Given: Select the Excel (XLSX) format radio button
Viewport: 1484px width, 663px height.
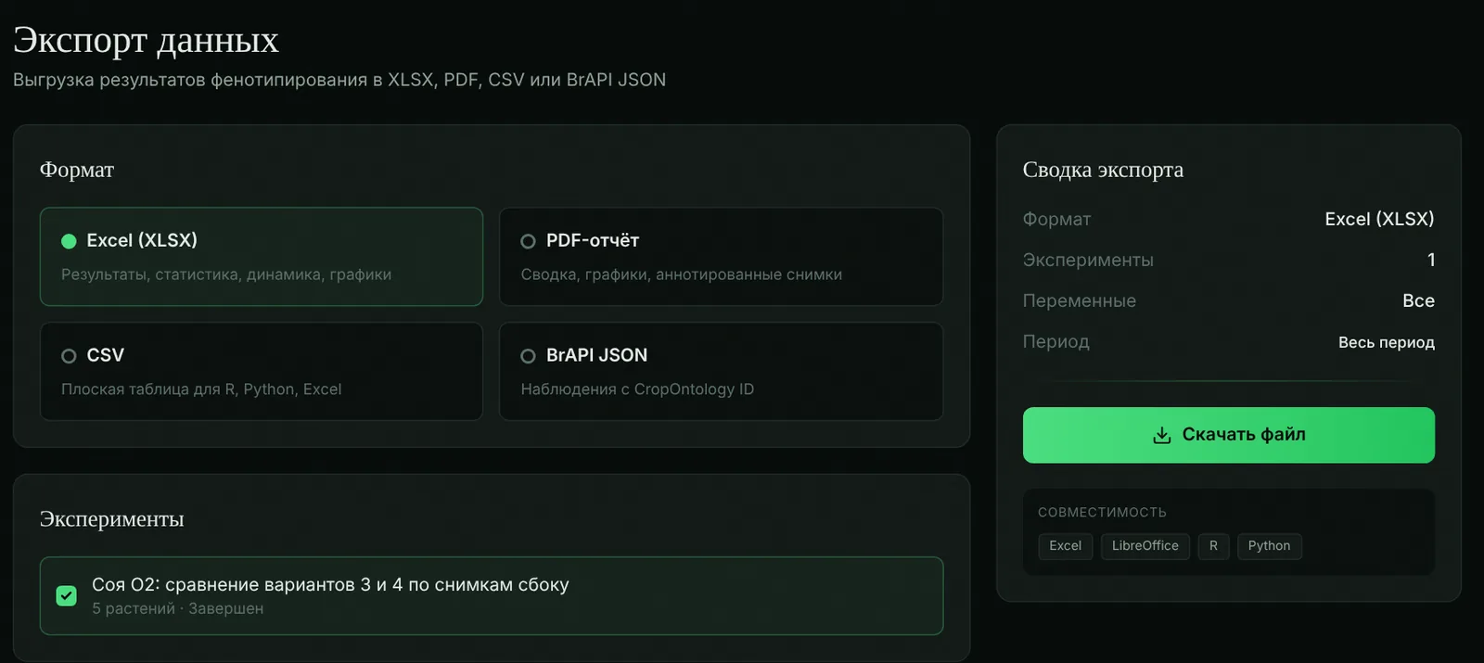Looking at the screenshot, I should click(69, 241).
